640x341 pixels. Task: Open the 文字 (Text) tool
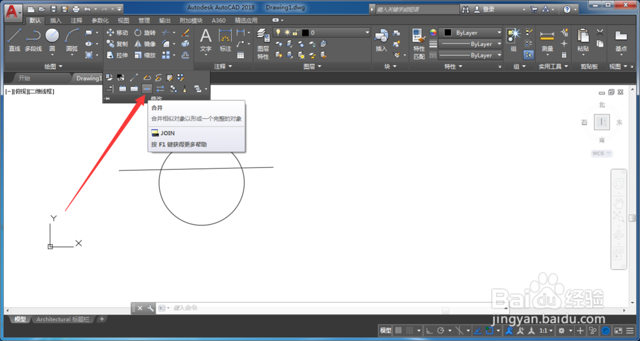click(x=205, y=41)
